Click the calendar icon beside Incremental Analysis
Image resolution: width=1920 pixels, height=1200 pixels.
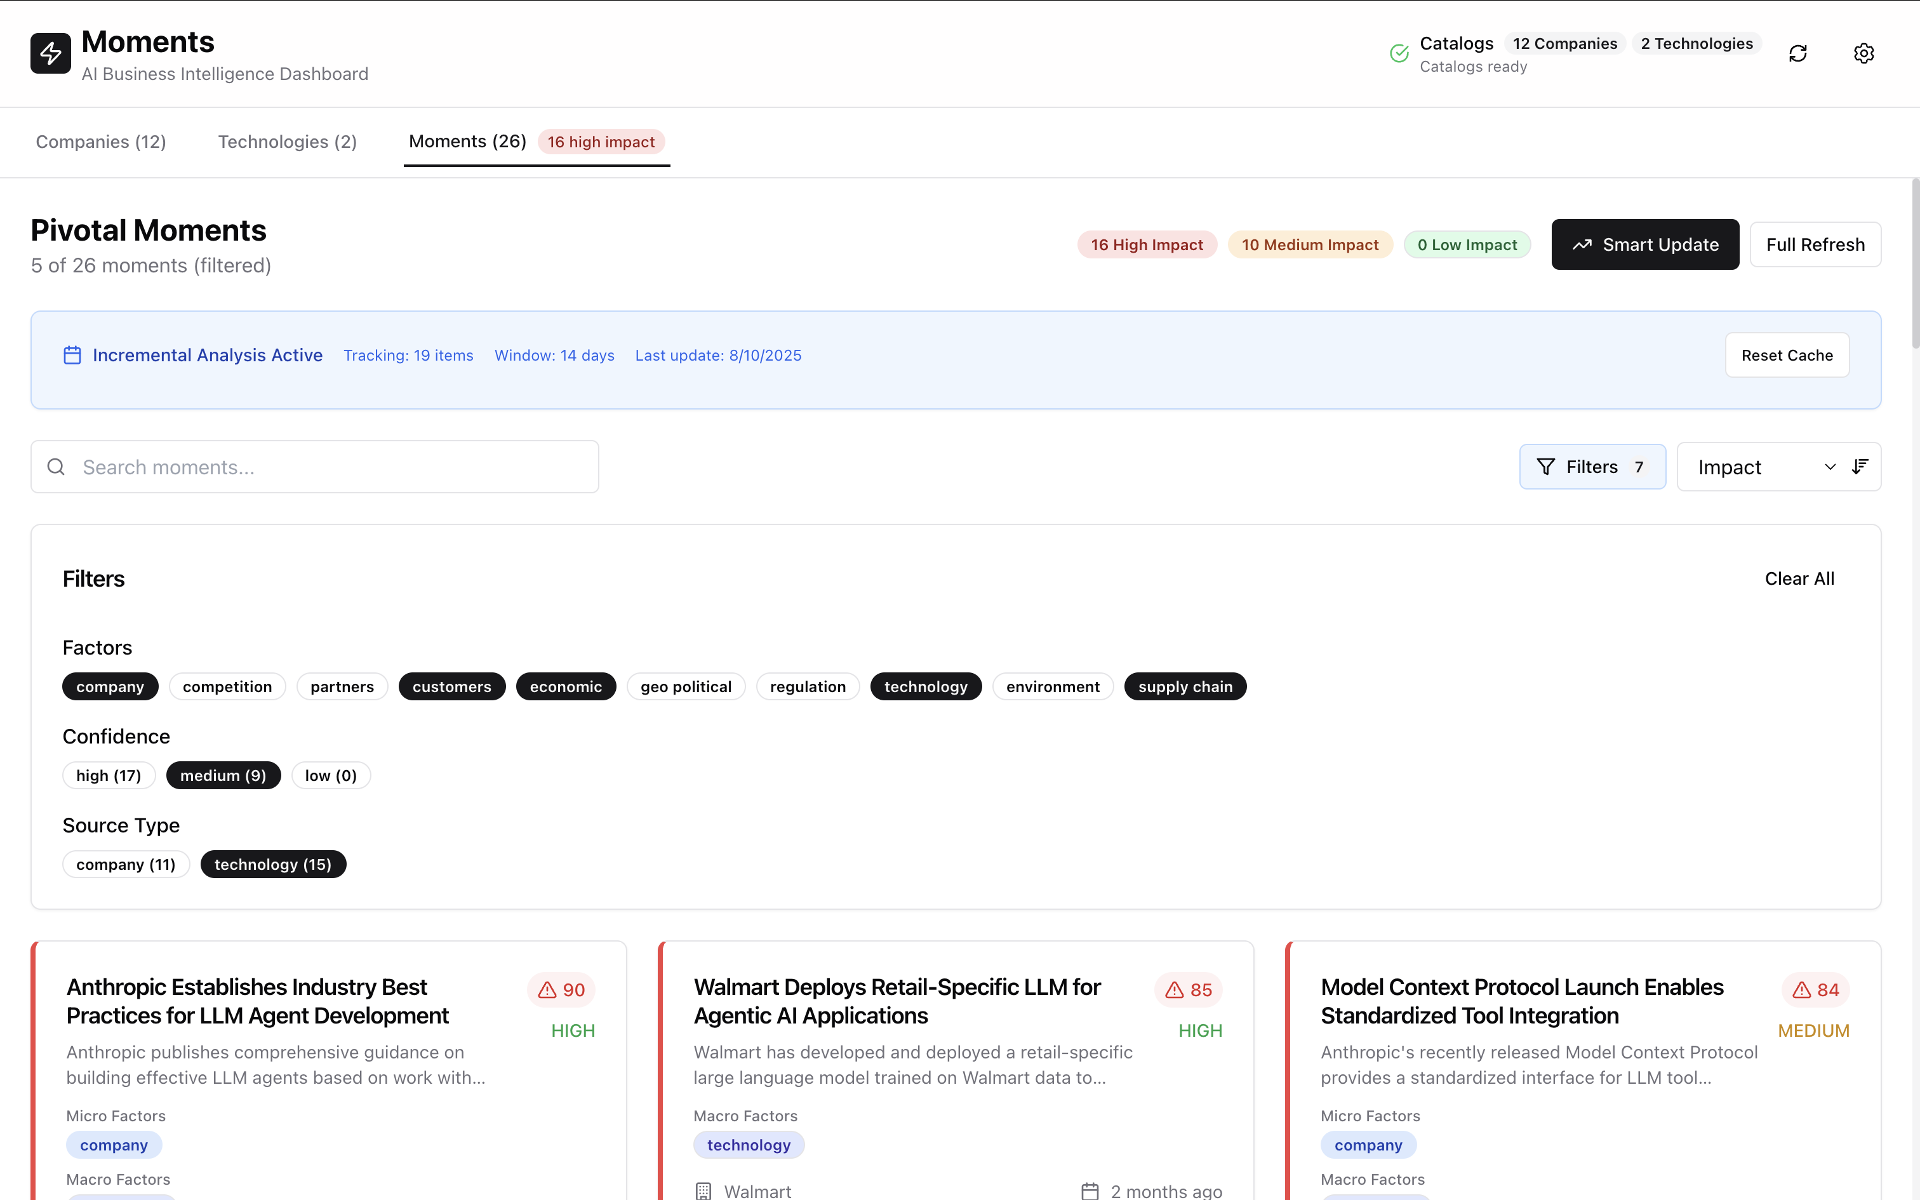coord(72,355)
